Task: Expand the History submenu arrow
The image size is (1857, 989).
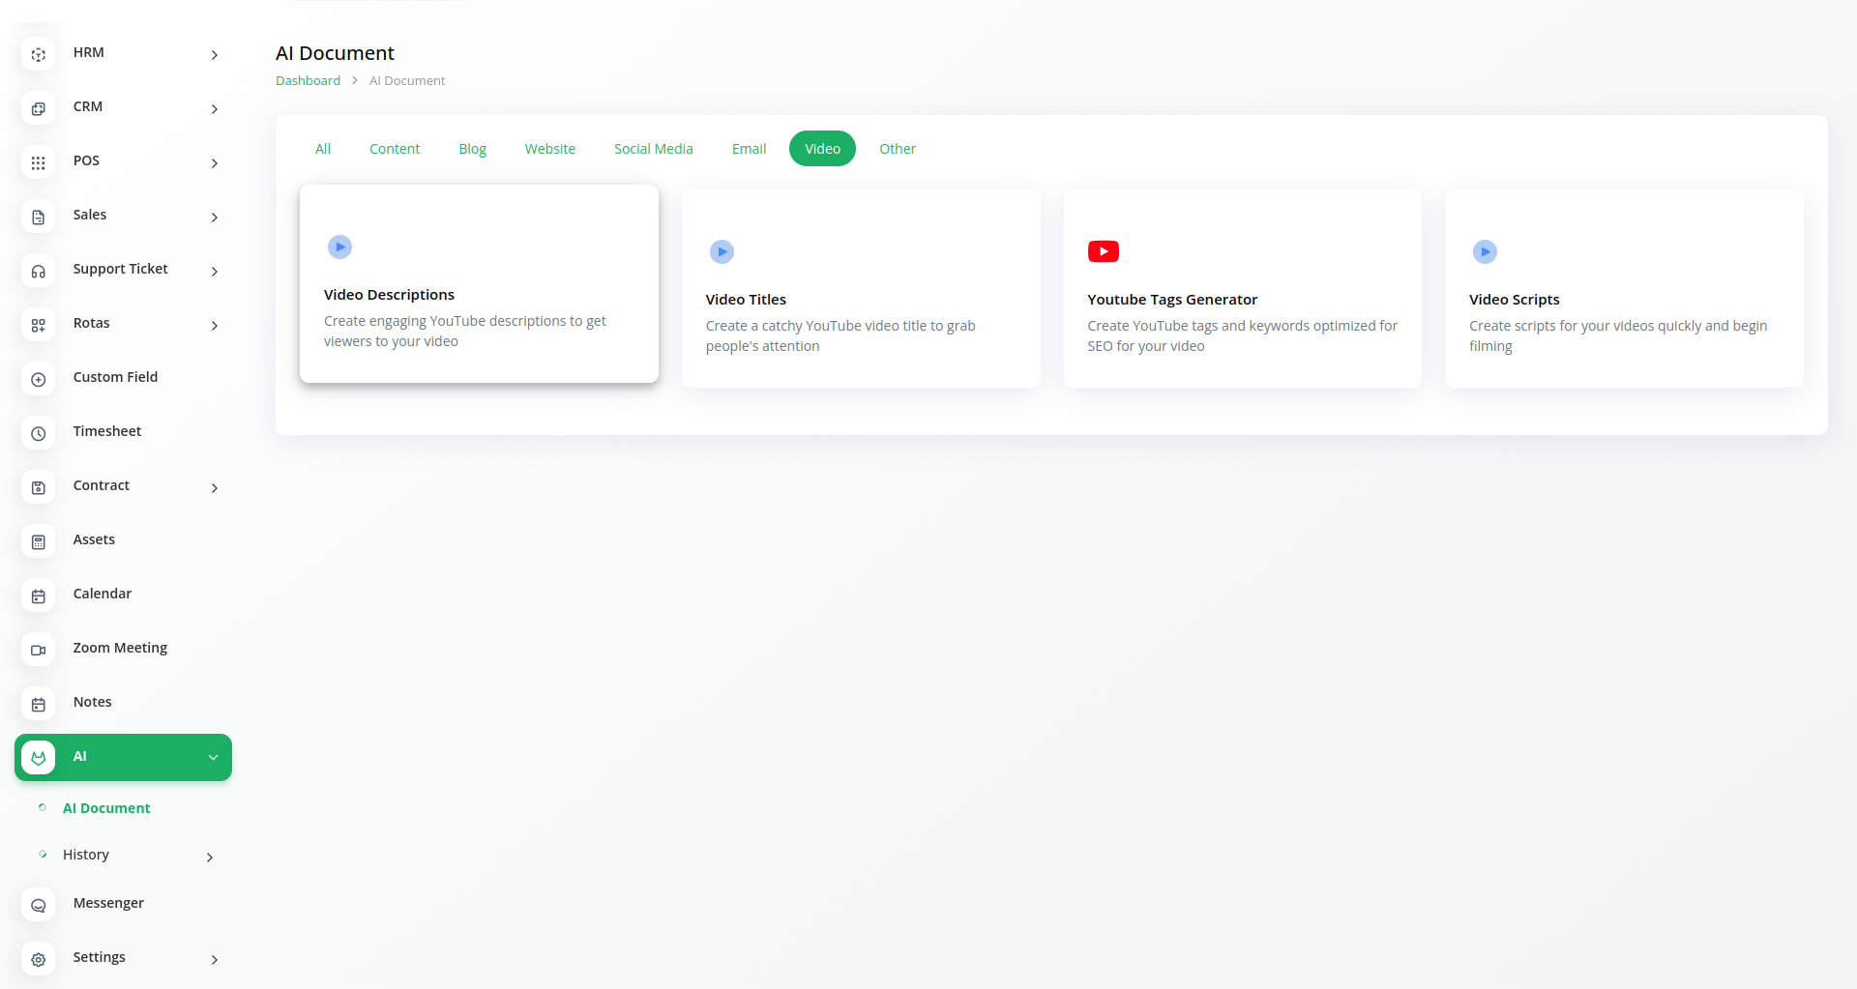Action: click(x=209, y=857)
